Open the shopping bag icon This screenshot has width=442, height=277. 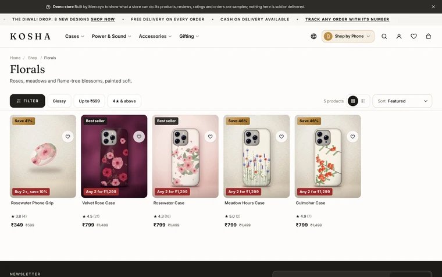click(429, 37)
